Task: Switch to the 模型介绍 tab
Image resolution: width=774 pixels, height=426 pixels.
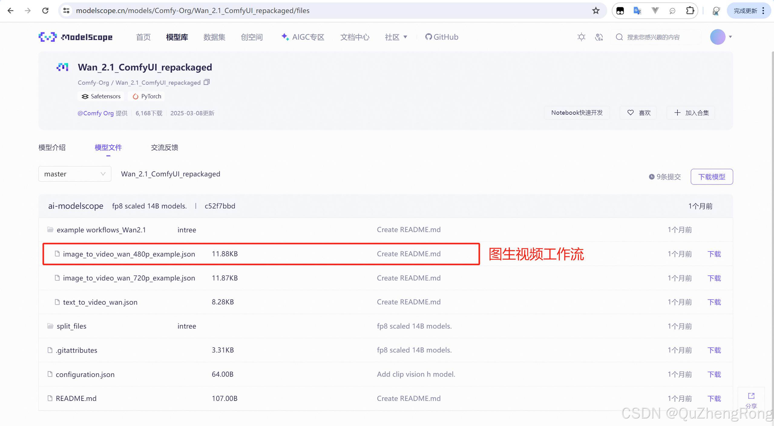Action: 52,147
